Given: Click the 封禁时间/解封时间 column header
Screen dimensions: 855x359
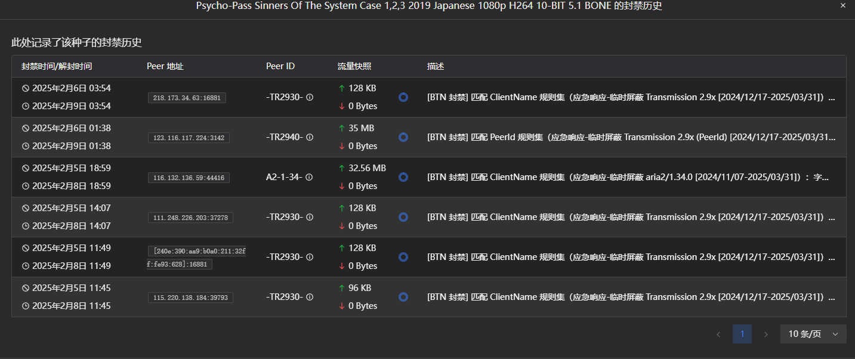Looking at the screenshot, I should 57,66.
